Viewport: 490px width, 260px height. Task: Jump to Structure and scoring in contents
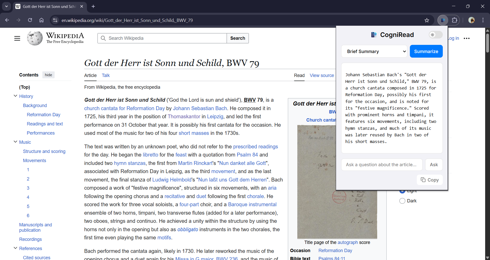(44, 151)
